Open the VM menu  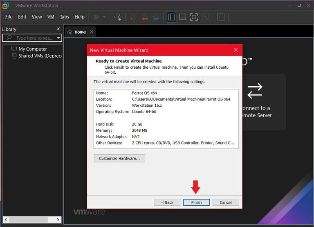[x=51, y=17]
